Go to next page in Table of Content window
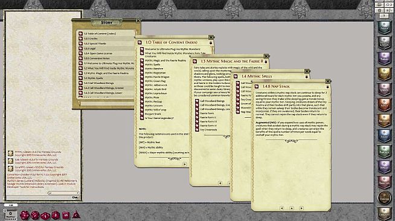Image resolution: width=395 pixels, height=221 pixels. pos(185,164)
